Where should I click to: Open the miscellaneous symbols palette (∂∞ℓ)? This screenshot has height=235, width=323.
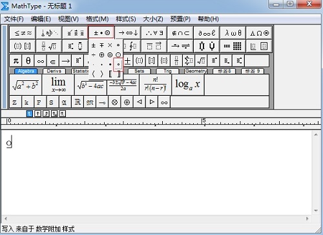207,33
